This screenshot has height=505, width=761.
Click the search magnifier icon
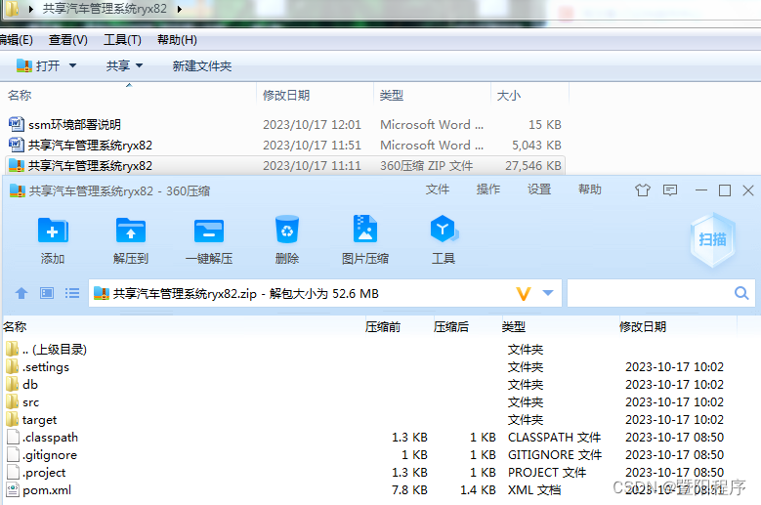click(x=741, y=293)
